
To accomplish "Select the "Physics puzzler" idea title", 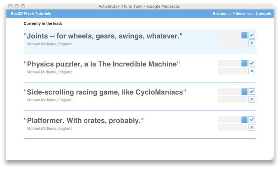I will click(102, 64).
